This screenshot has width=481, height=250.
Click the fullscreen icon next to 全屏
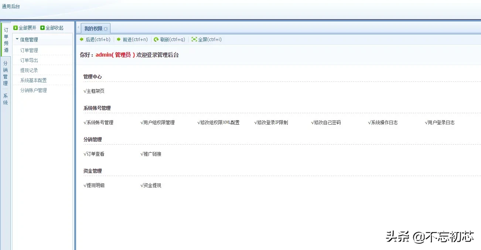point(194,39)
